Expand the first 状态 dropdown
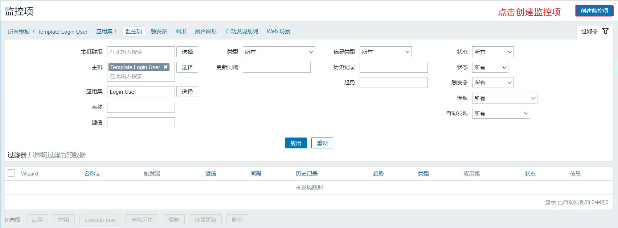The height and width of the screenshot is (228, 618). point(493,52)
